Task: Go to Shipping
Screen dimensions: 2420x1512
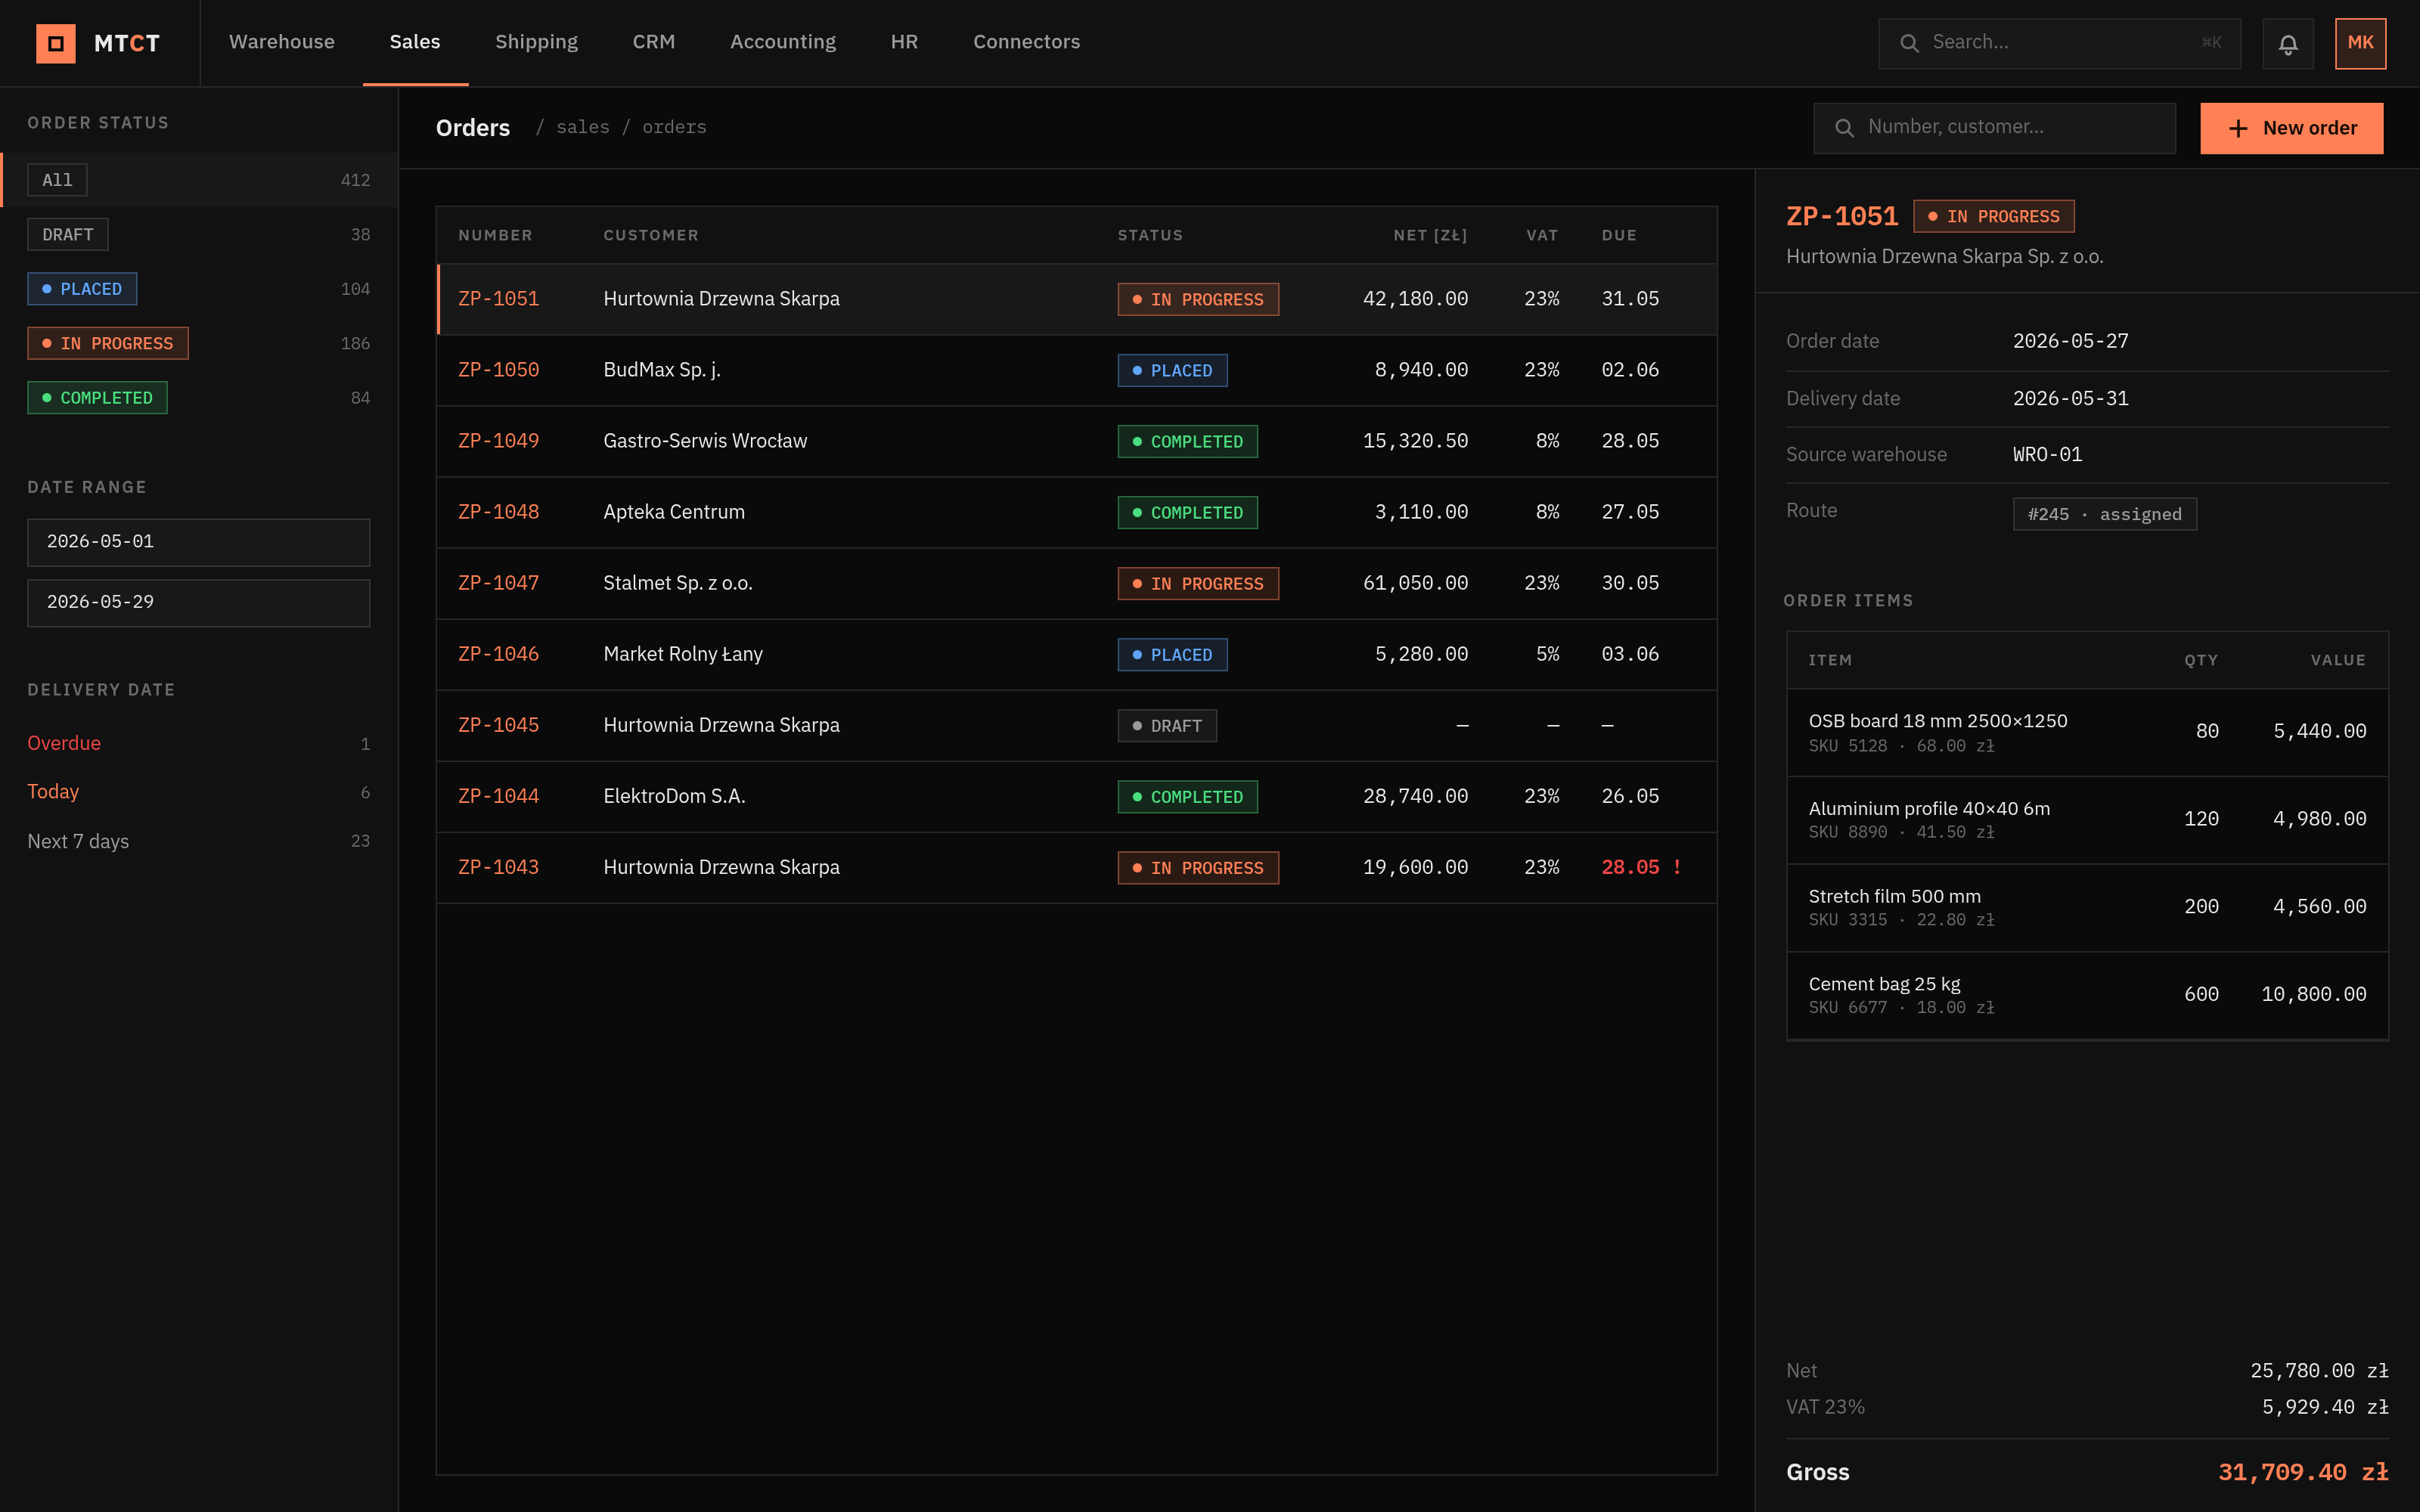Action: pyautogui.click(x=536, y=42)
